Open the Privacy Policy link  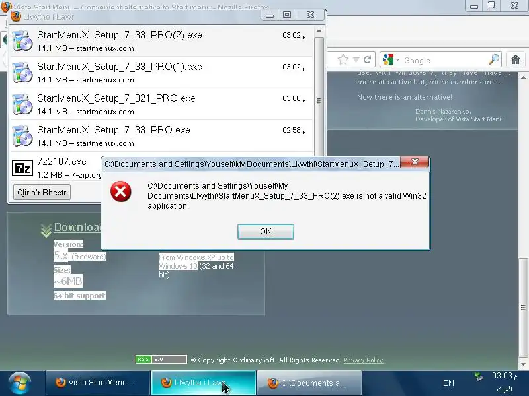coord(363,360)
